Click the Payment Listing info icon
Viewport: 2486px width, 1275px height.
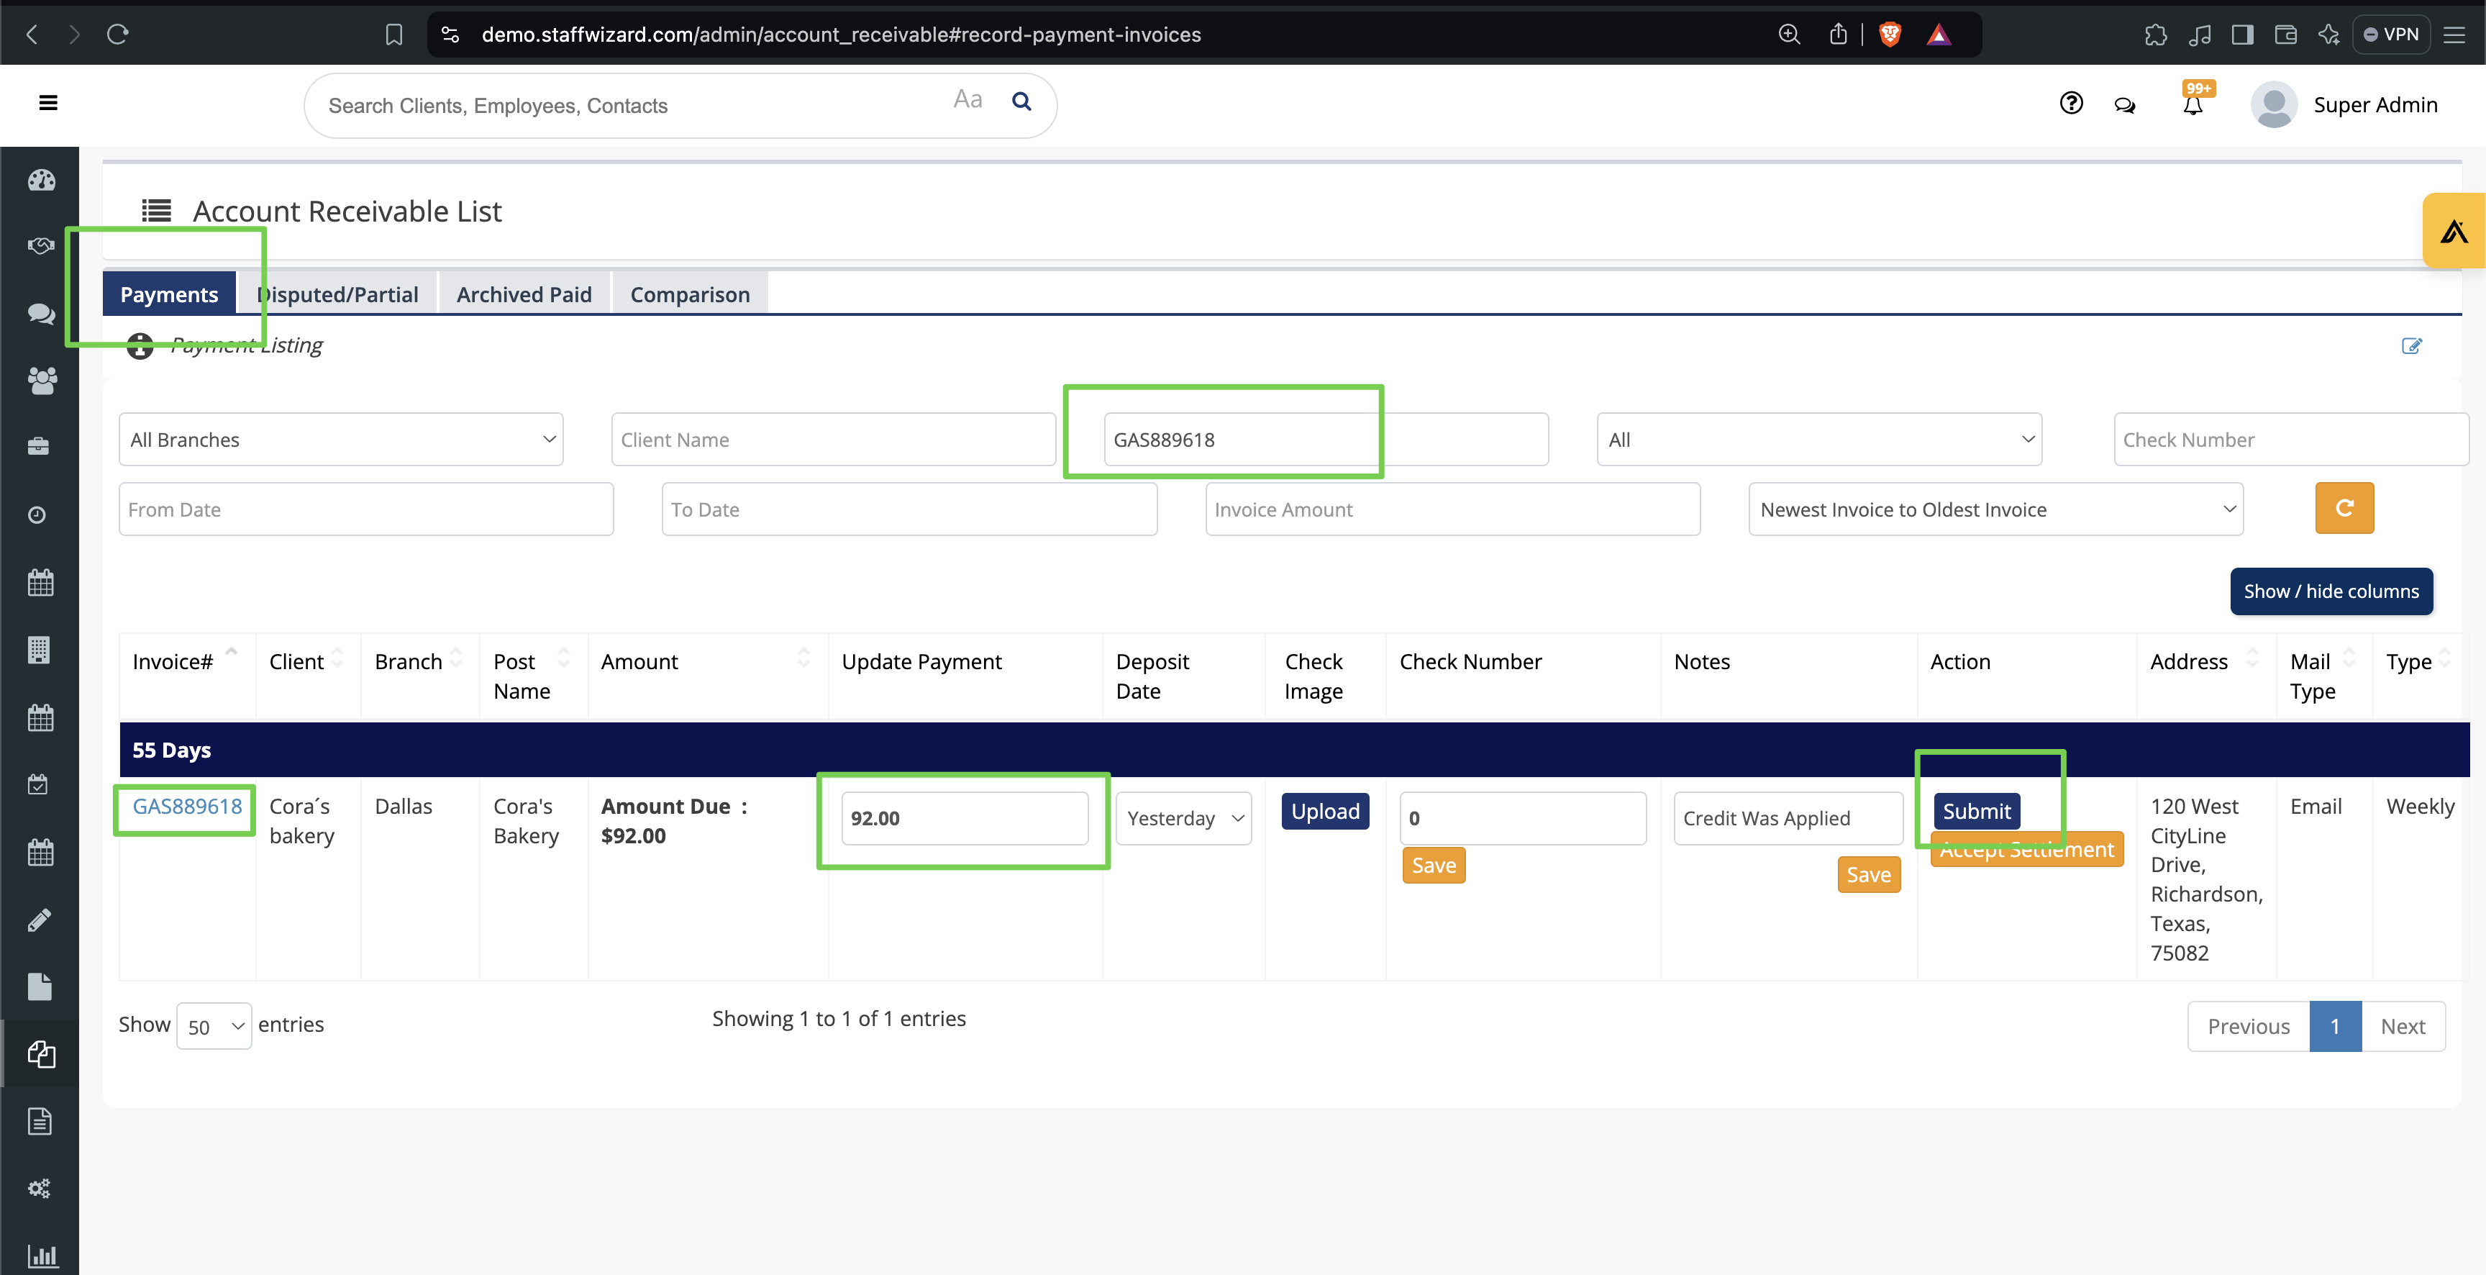point(140,345)
